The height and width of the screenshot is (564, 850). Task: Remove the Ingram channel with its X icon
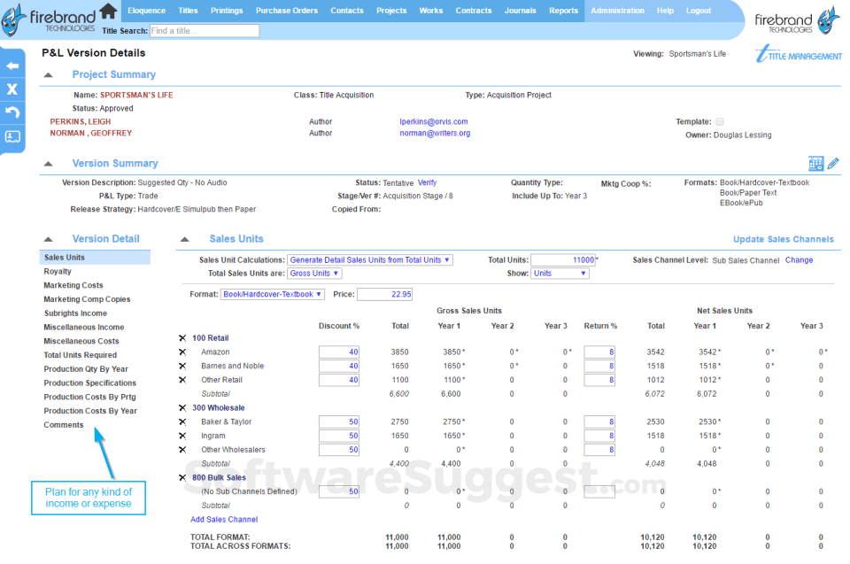coord(182,436)
